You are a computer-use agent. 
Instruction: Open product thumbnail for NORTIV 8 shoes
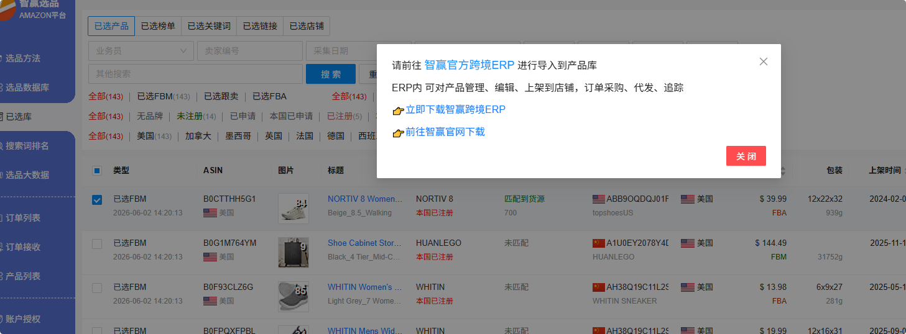point(294,209)
